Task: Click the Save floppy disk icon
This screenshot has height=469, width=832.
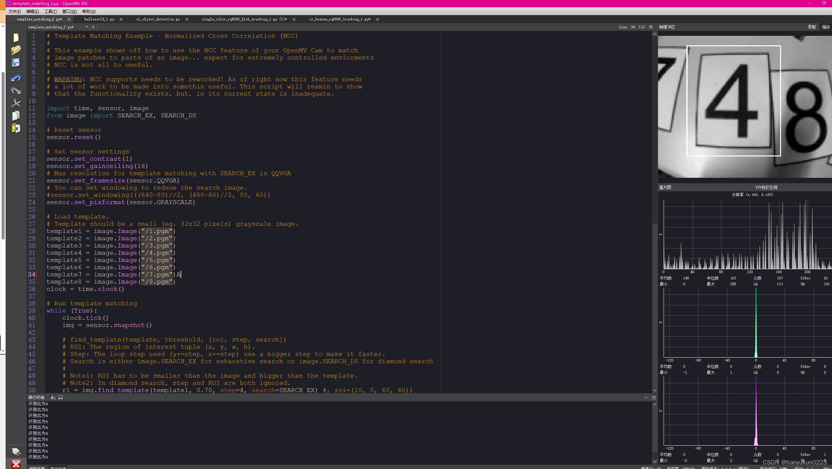Action: tap(16, 62)
